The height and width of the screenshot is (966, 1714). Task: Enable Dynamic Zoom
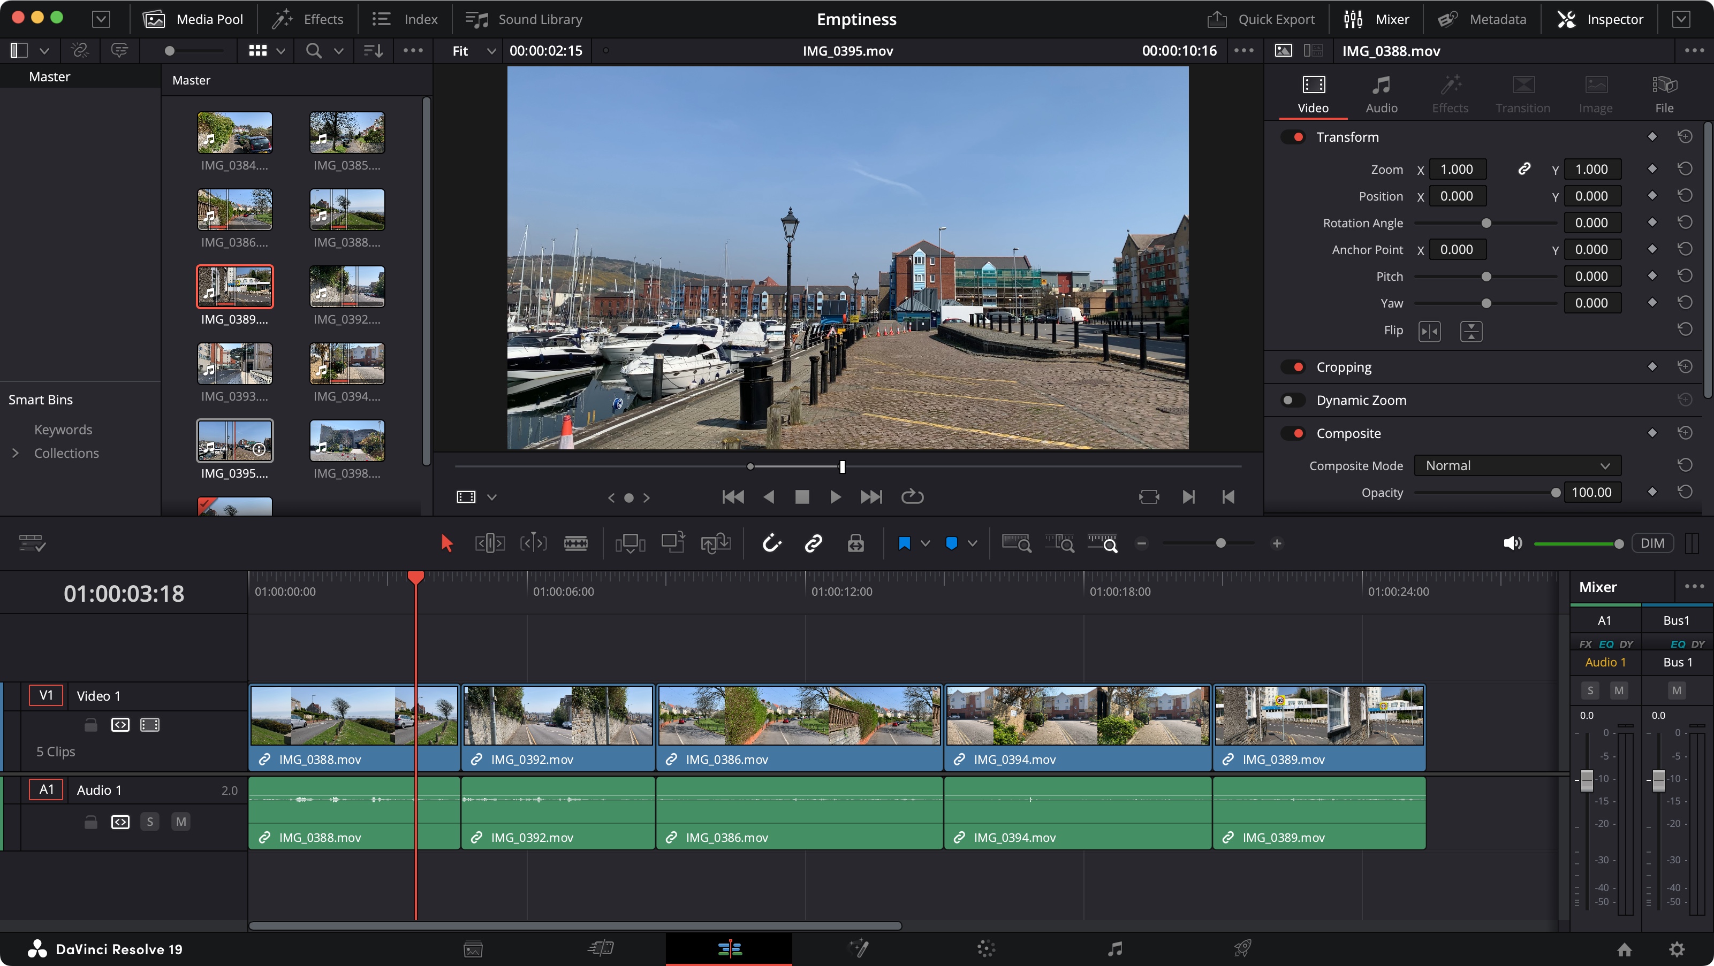(1292, 400)
